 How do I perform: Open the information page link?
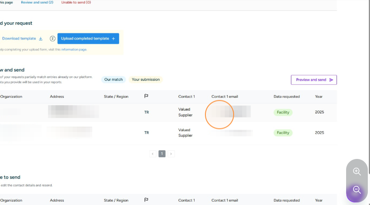click(74, 50)
